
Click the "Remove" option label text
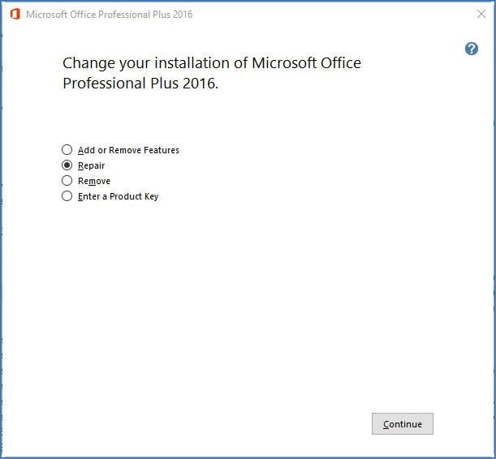coord(94,181)
